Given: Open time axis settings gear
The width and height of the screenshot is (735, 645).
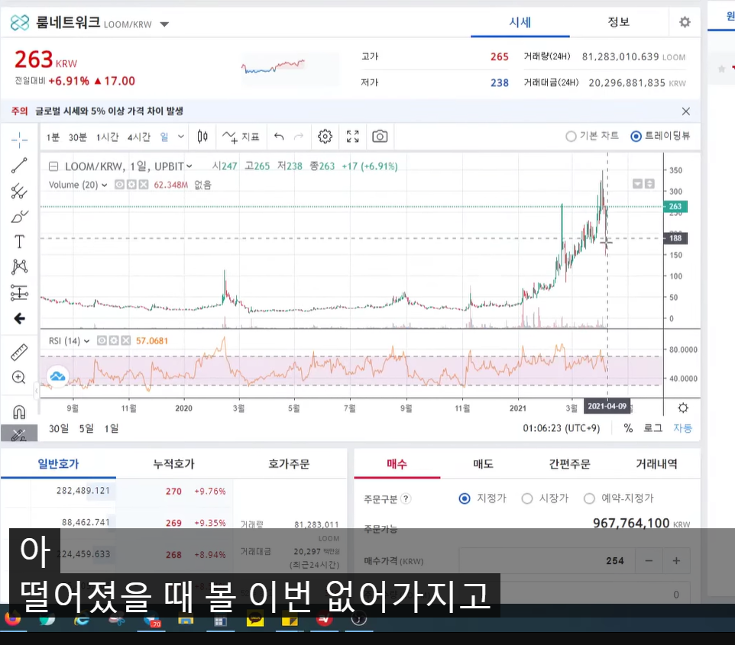Looking at the screenshot, I should 683,408.
